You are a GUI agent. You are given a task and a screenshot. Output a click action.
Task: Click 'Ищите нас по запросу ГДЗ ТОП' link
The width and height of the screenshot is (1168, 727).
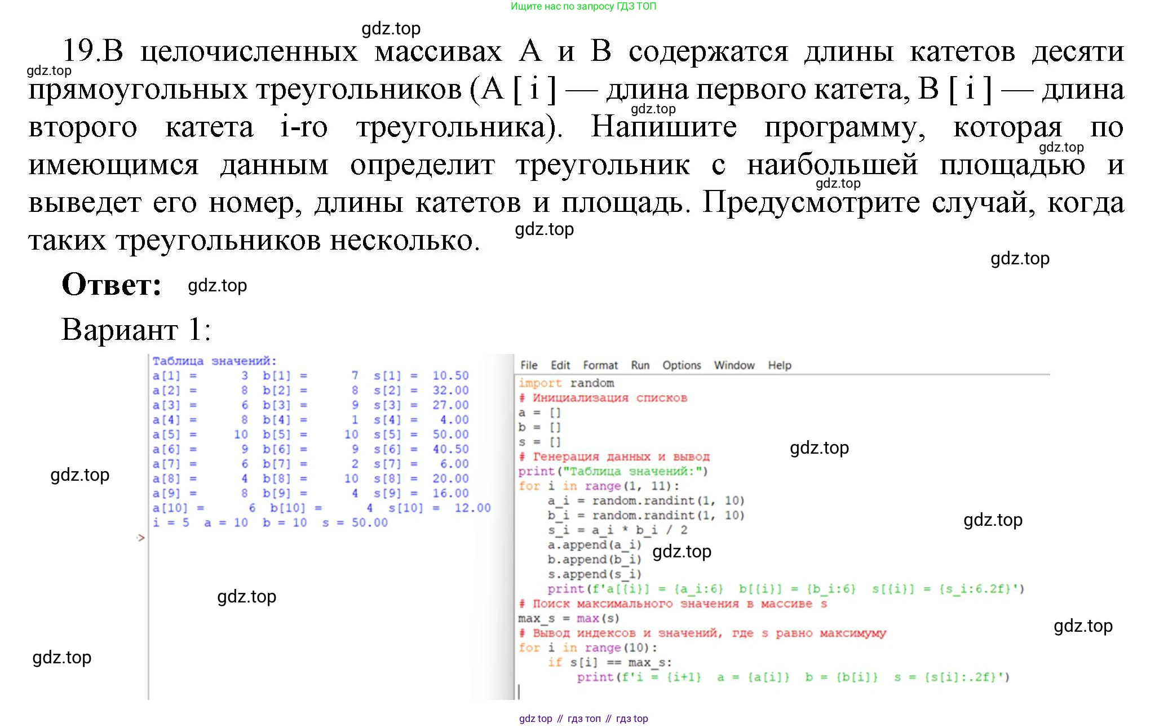(583, 6)
